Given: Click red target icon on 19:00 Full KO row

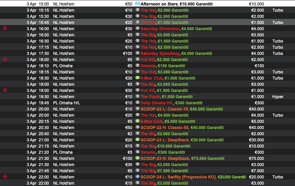Looking at the screenshot, I should pyautogui.click(x=5, y=90).
